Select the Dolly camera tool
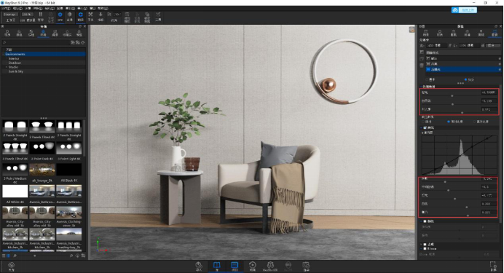 101,17
